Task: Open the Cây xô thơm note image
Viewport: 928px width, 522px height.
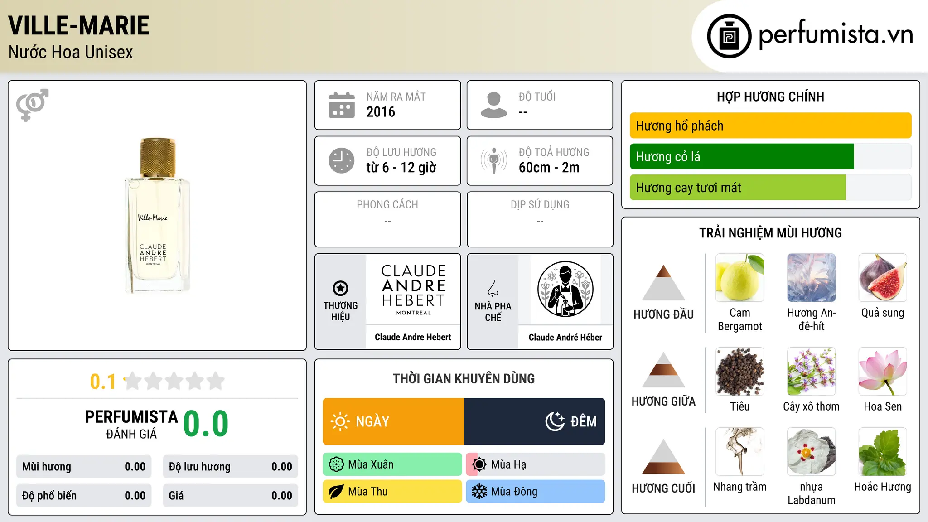Action: point(812,372)
